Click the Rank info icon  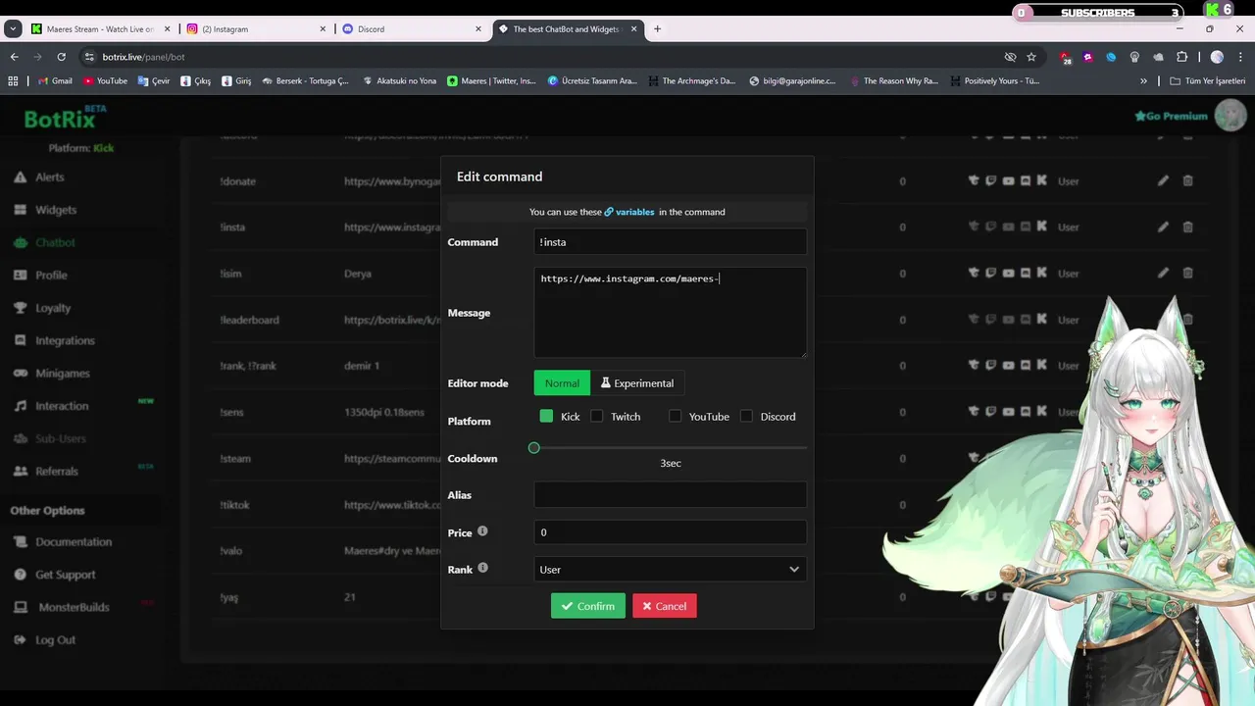[482, 568]
